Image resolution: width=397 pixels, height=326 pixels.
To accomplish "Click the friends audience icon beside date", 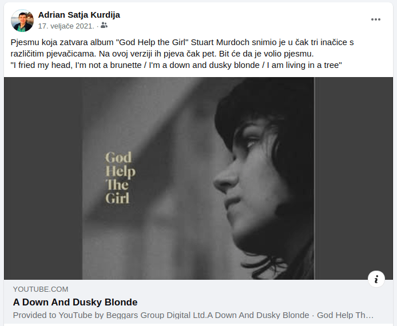I will point(104,26).
